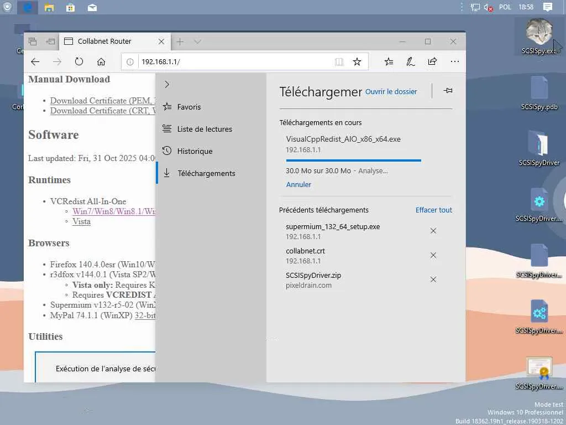Viewport: 566px width, 425px height.
Task: Click the Edge back arrow button
Action: coord(35,62)
